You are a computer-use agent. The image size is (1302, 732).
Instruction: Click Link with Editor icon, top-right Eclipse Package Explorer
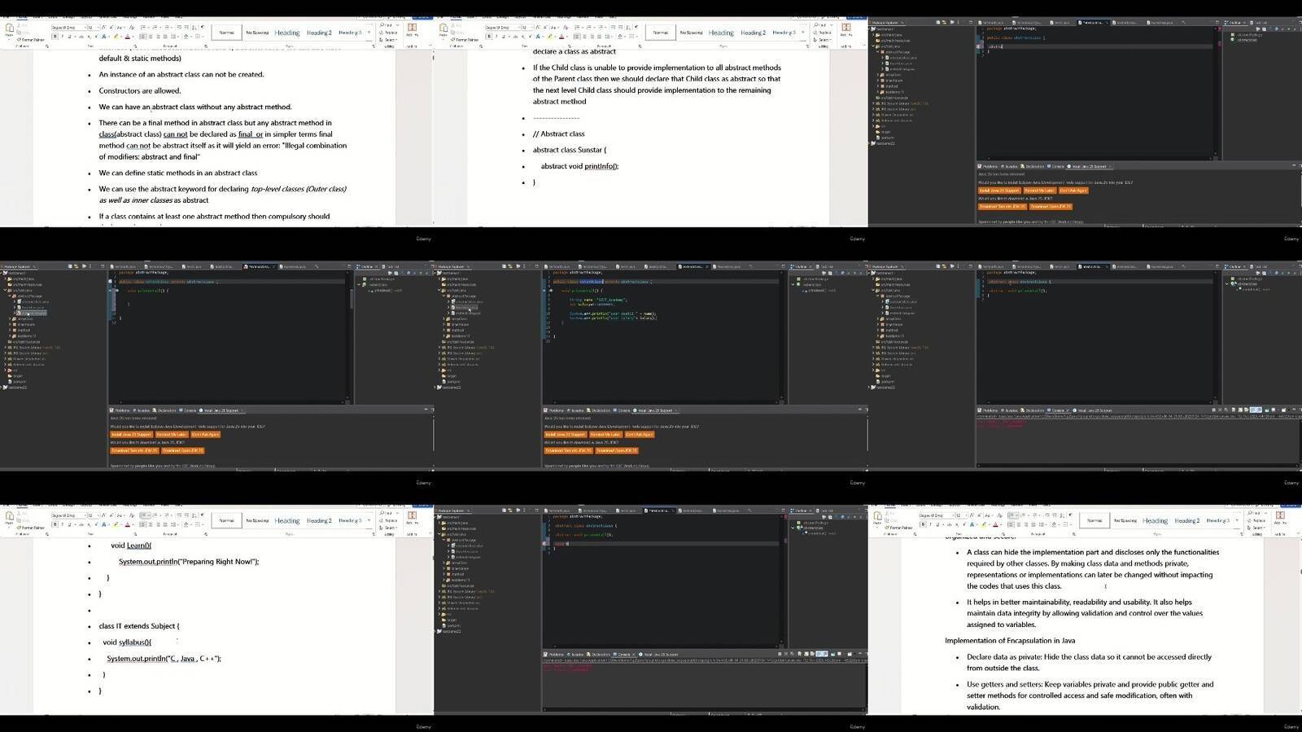point(946,22)
